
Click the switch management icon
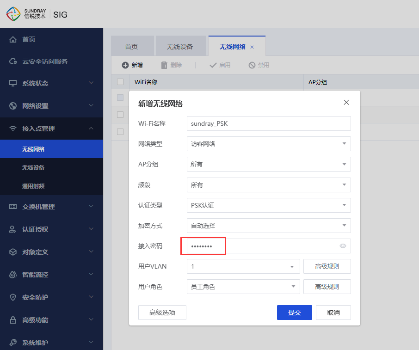point(13,207)
